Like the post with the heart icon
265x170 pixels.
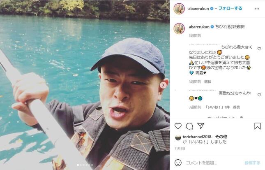point(178,126)
